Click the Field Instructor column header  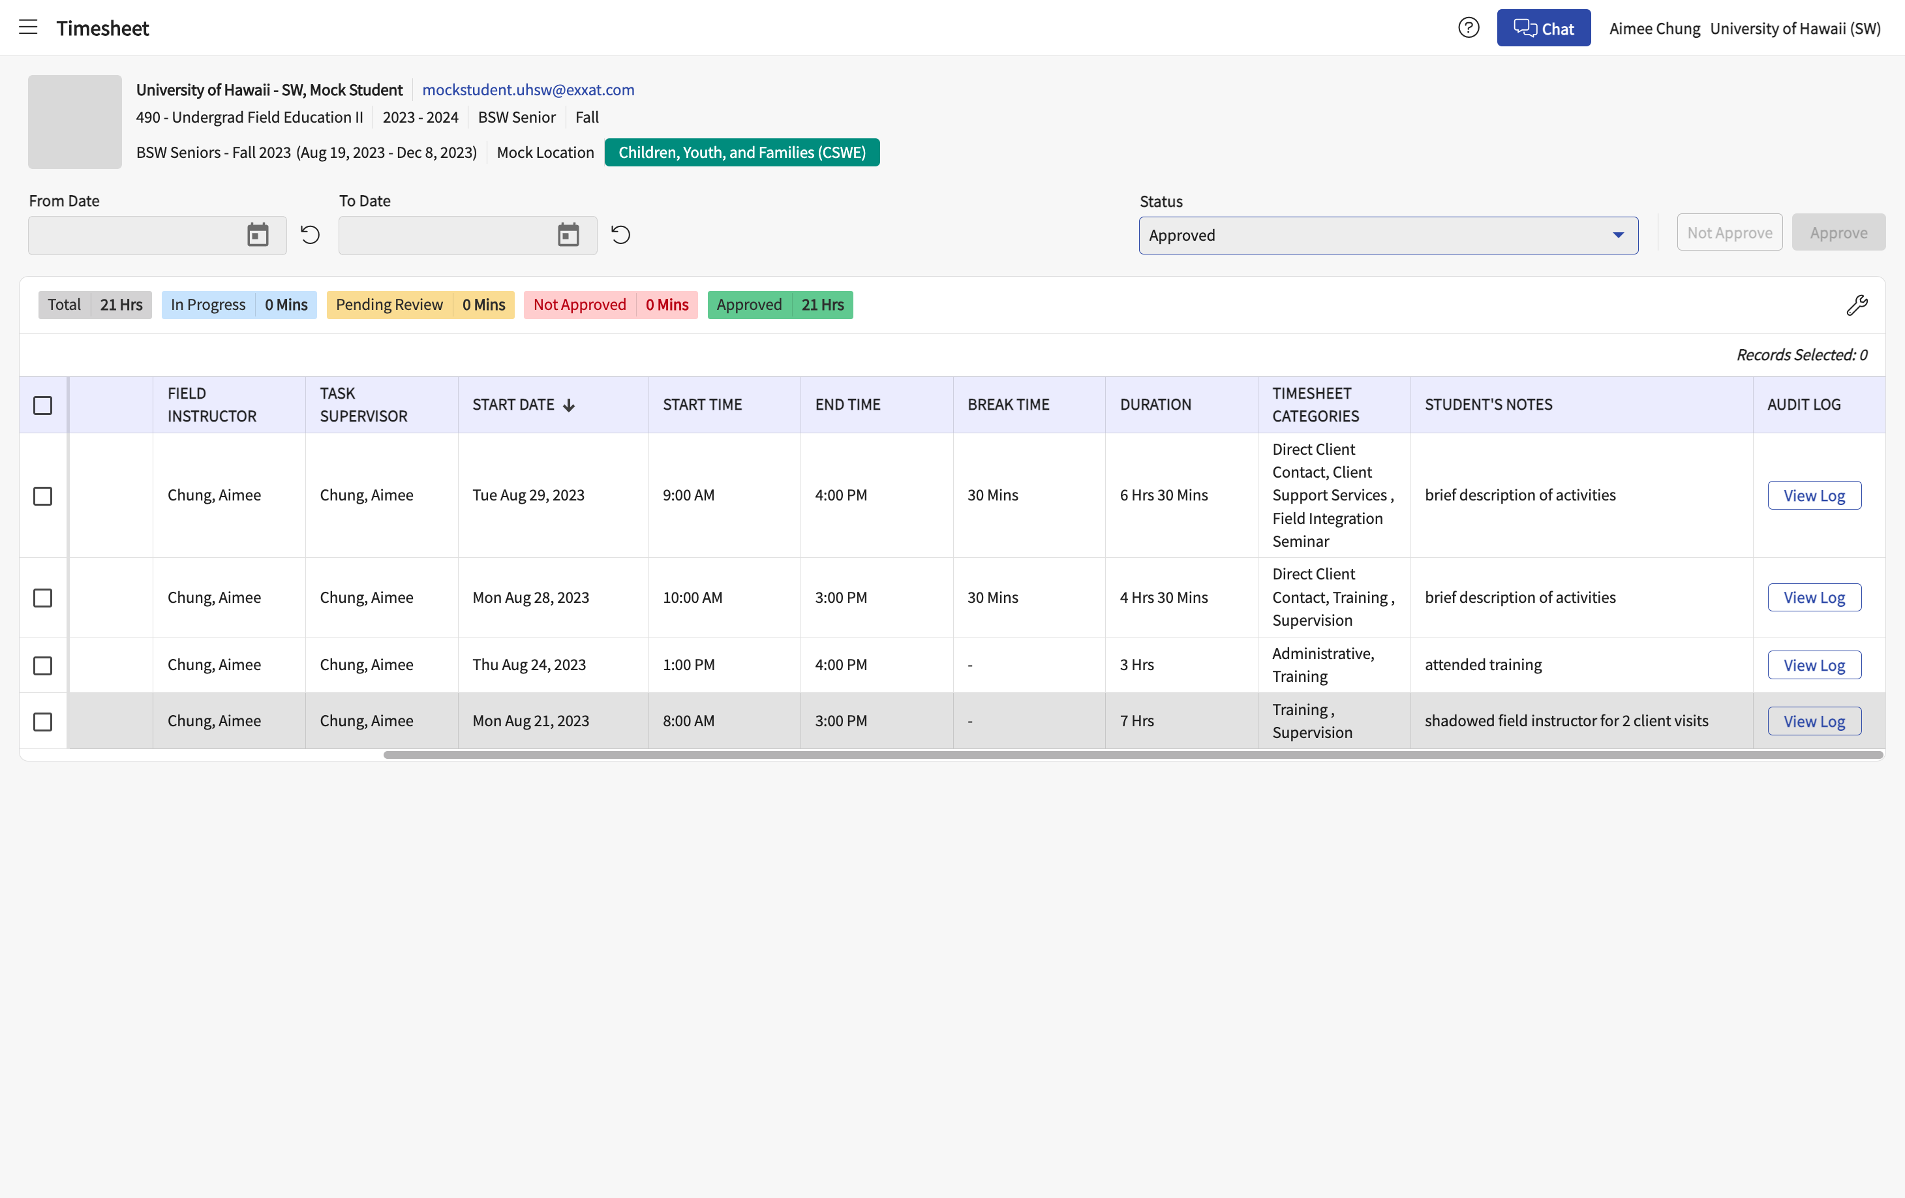(230, 405)
